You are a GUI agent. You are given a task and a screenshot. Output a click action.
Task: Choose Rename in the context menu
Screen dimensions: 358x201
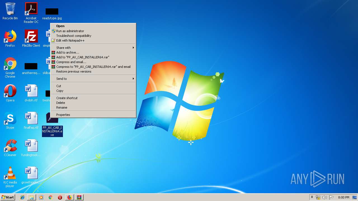coord(93,107)
